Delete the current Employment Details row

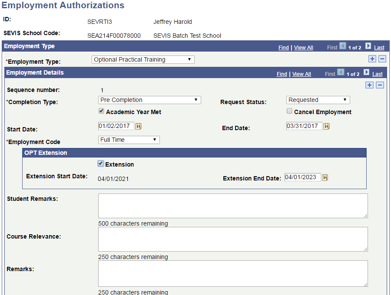click(380, 85)
